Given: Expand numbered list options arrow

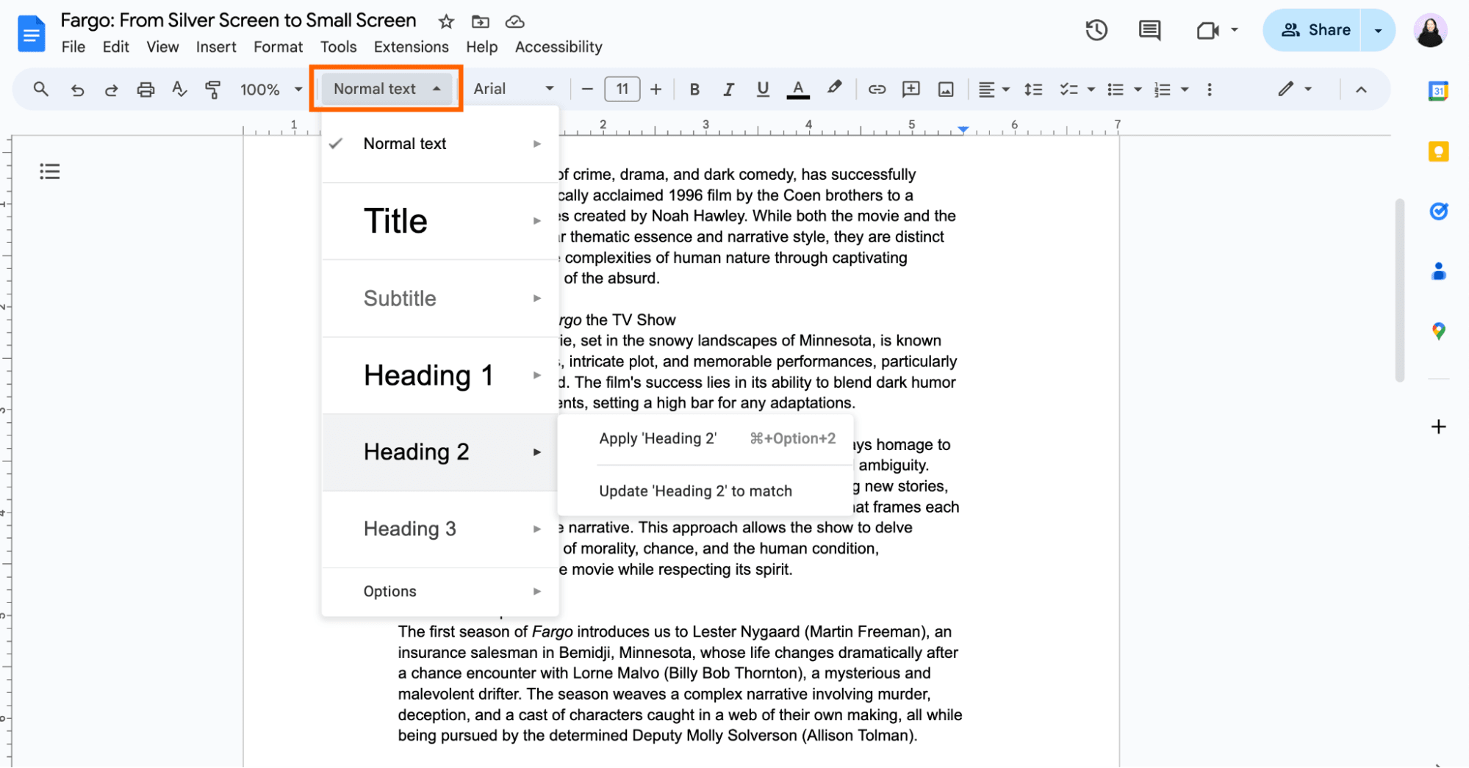Looking at the screenshot, I should [1185, 90].
